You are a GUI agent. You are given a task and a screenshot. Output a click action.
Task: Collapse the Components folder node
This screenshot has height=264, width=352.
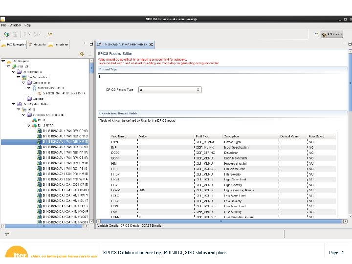[23, 83]
